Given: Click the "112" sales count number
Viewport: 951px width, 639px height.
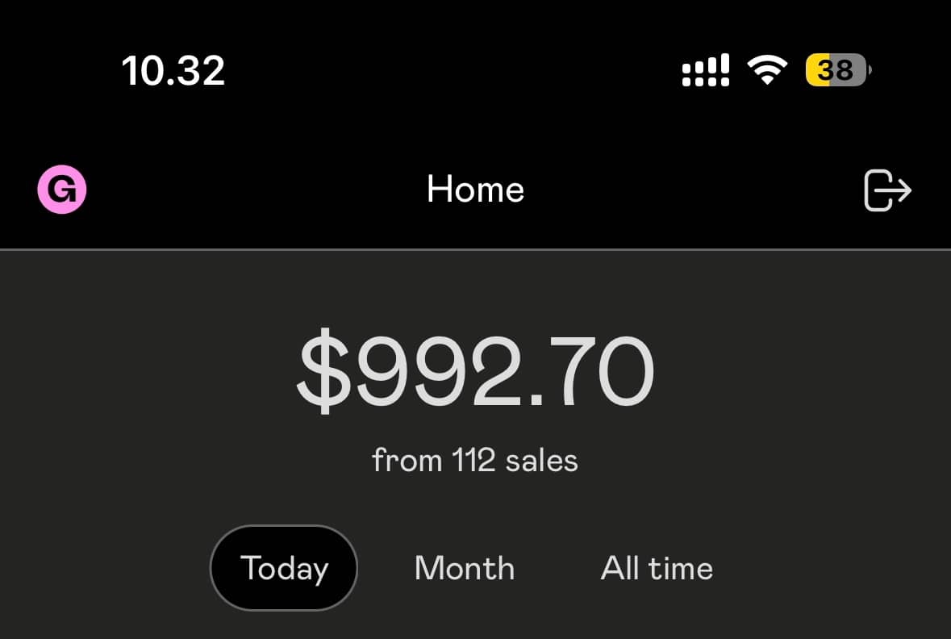Looking at the screenshot, I should 473,461.
